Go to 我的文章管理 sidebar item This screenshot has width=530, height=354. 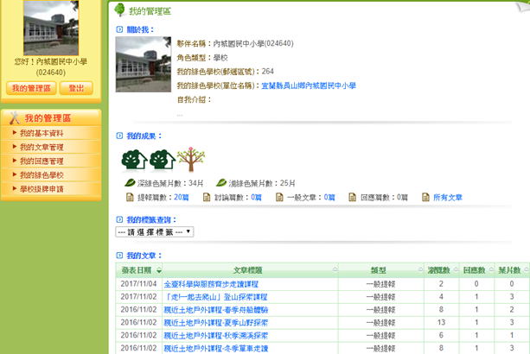tap(42, 148)
